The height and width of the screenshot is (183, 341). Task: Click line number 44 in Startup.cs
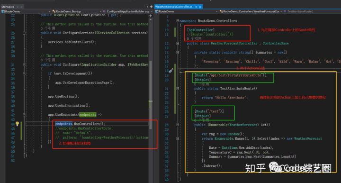[13, 124]
